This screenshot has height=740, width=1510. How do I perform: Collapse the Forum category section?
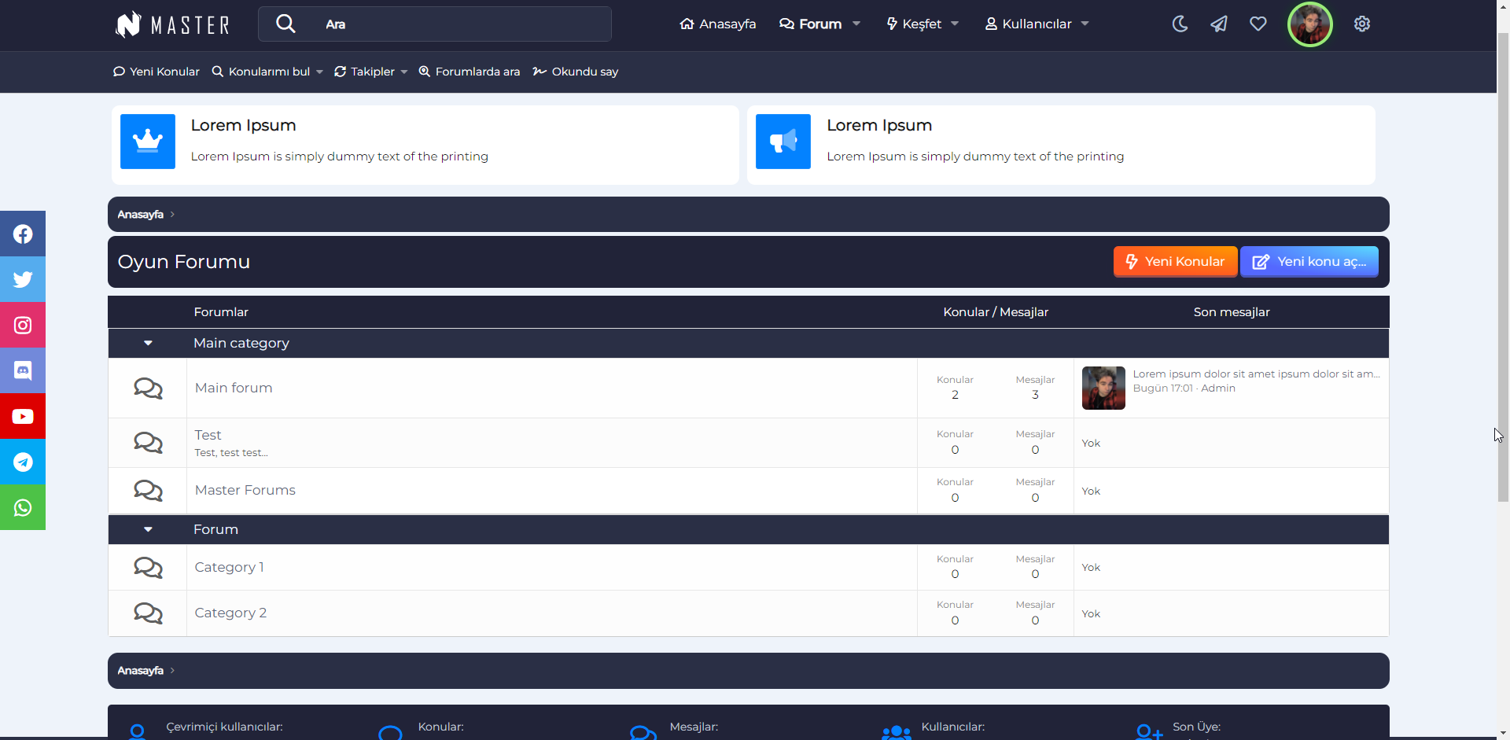tap(148, 529)
